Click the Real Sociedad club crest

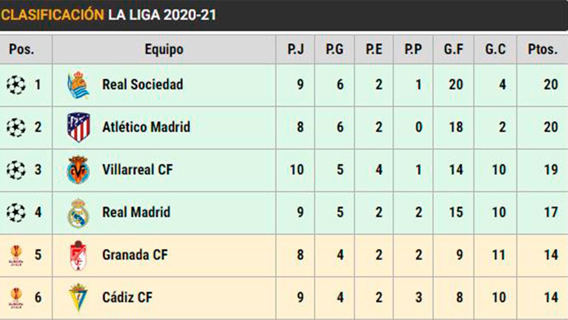[78, 85]
